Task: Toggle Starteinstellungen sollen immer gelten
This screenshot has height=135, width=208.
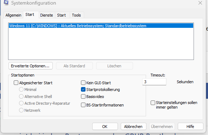Action: [153, 103]
